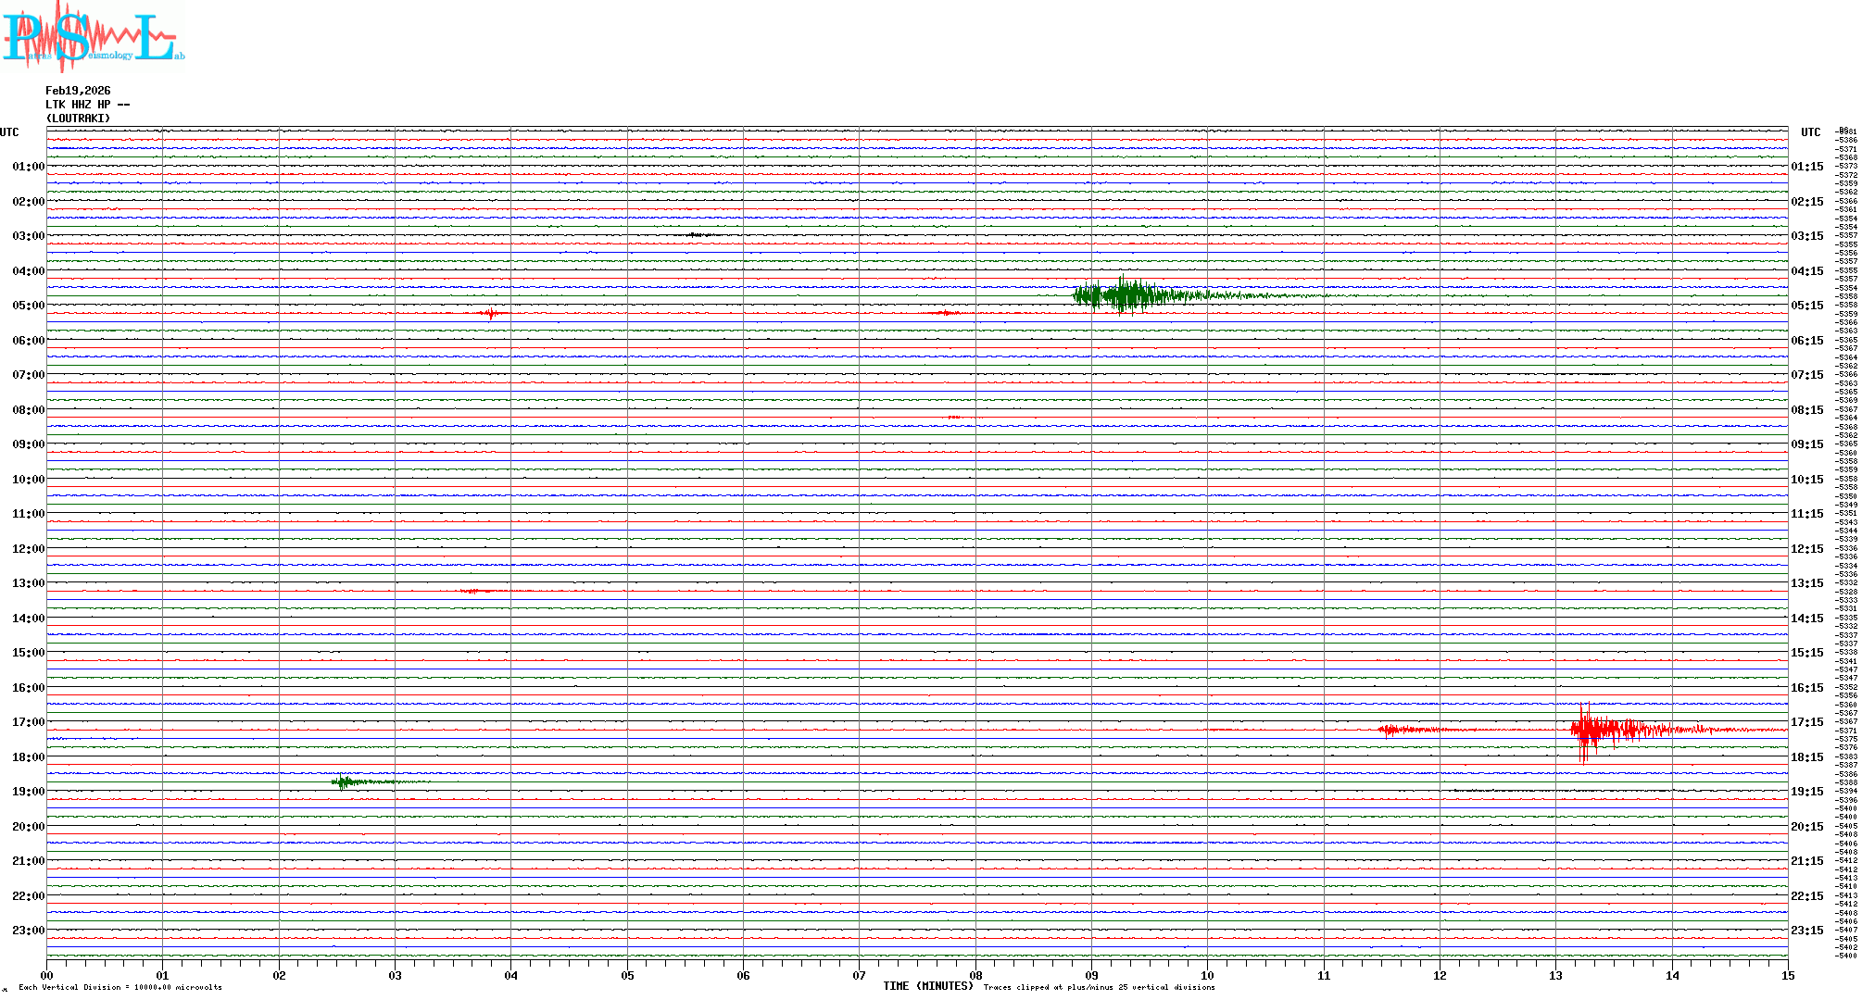
Task: Click the 17:00 left hour label
Action: pos(28,722)
